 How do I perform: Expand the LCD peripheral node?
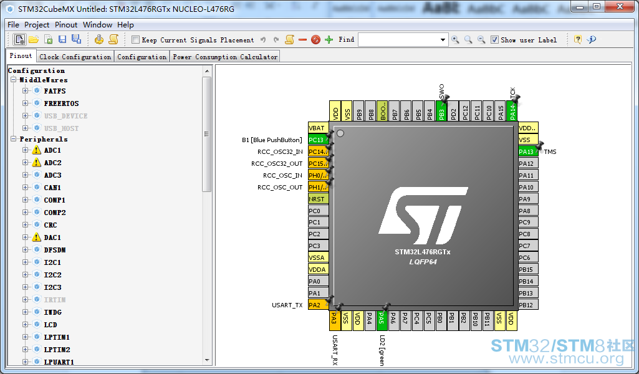click(x=26, y=325)
